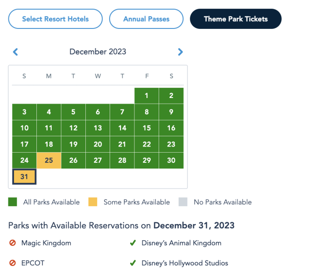Click the December 2023 month heading
321x280 pixels.
pyautogui.click(x=98, y=52)
